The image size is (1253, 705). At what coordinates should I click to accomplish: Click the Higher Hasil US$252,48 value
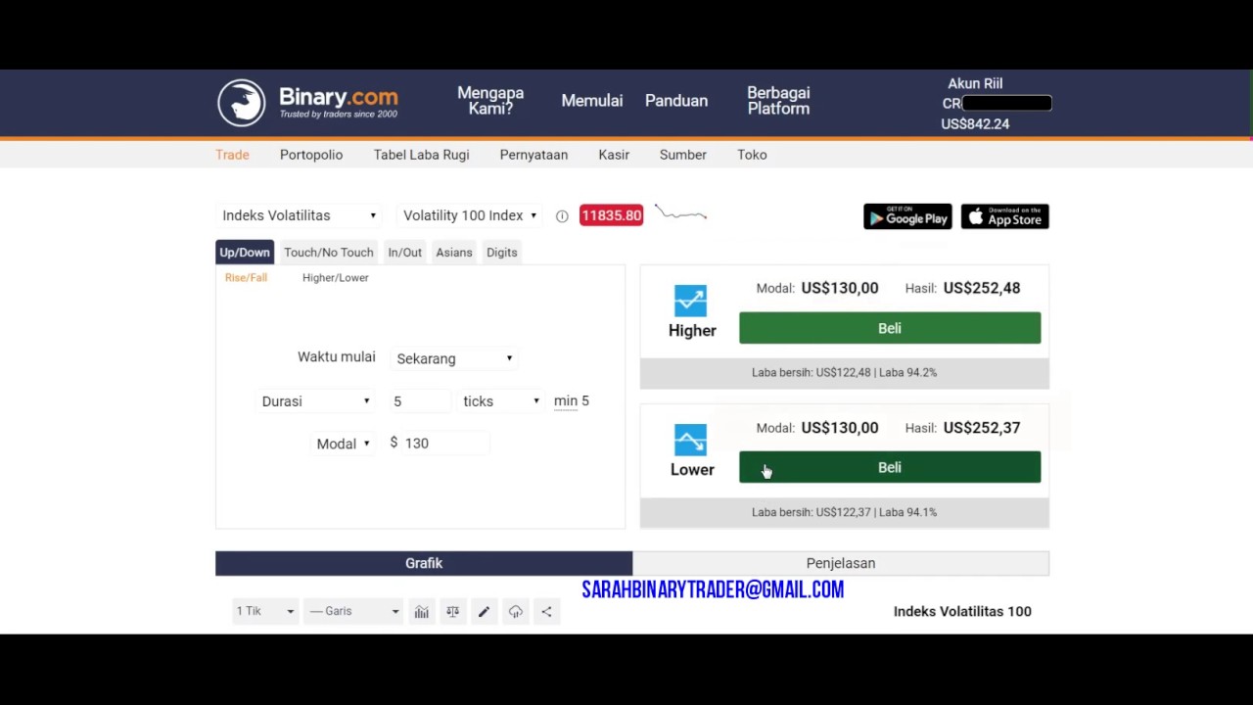982,288
